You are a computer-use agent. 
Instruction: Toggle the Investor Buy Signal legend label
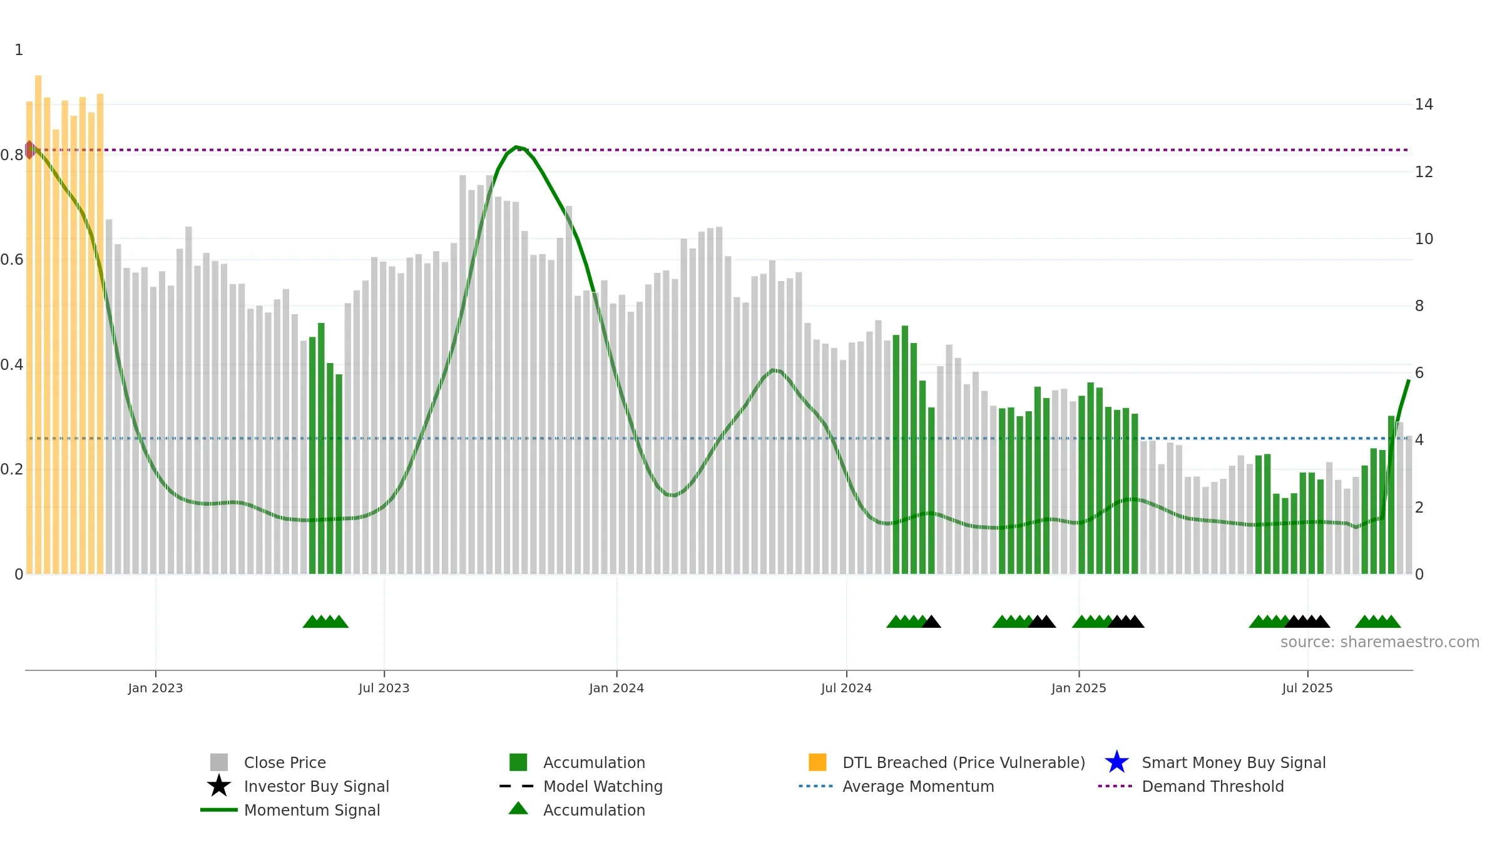click(317, 786)
